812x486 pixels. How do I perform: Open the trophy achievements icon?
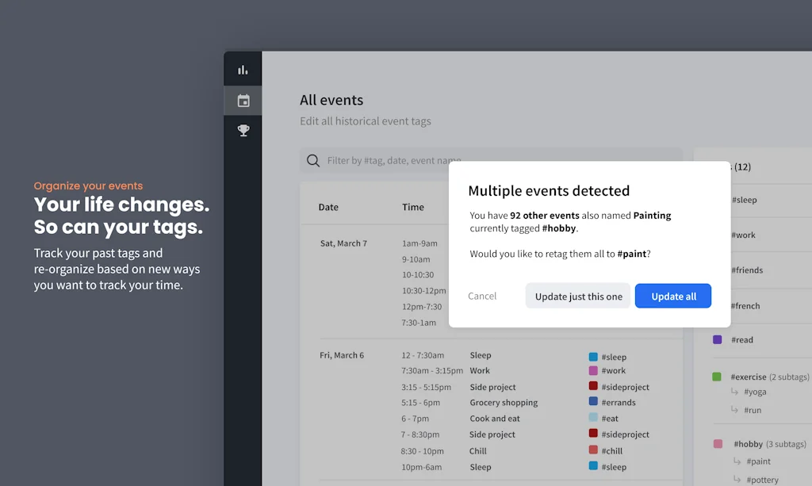click(243, 131)
